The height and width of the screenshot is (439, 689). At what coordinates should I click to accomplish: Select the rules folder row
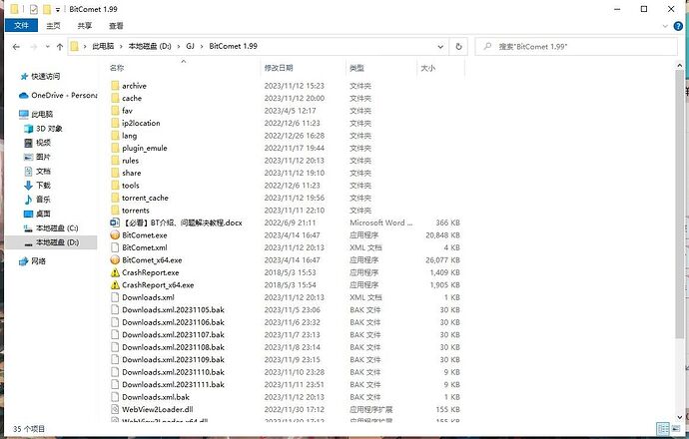(x=286, y=161)
